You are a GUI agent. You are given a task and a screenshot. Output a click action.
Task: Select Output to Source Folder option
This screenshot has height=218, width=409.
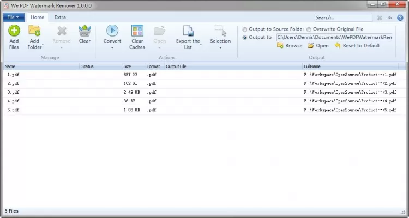point(245,29)
